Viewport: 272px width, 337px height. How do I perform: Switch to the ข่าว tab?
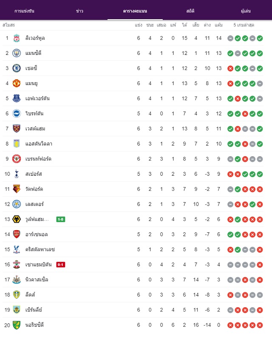[x=79, y=11]
